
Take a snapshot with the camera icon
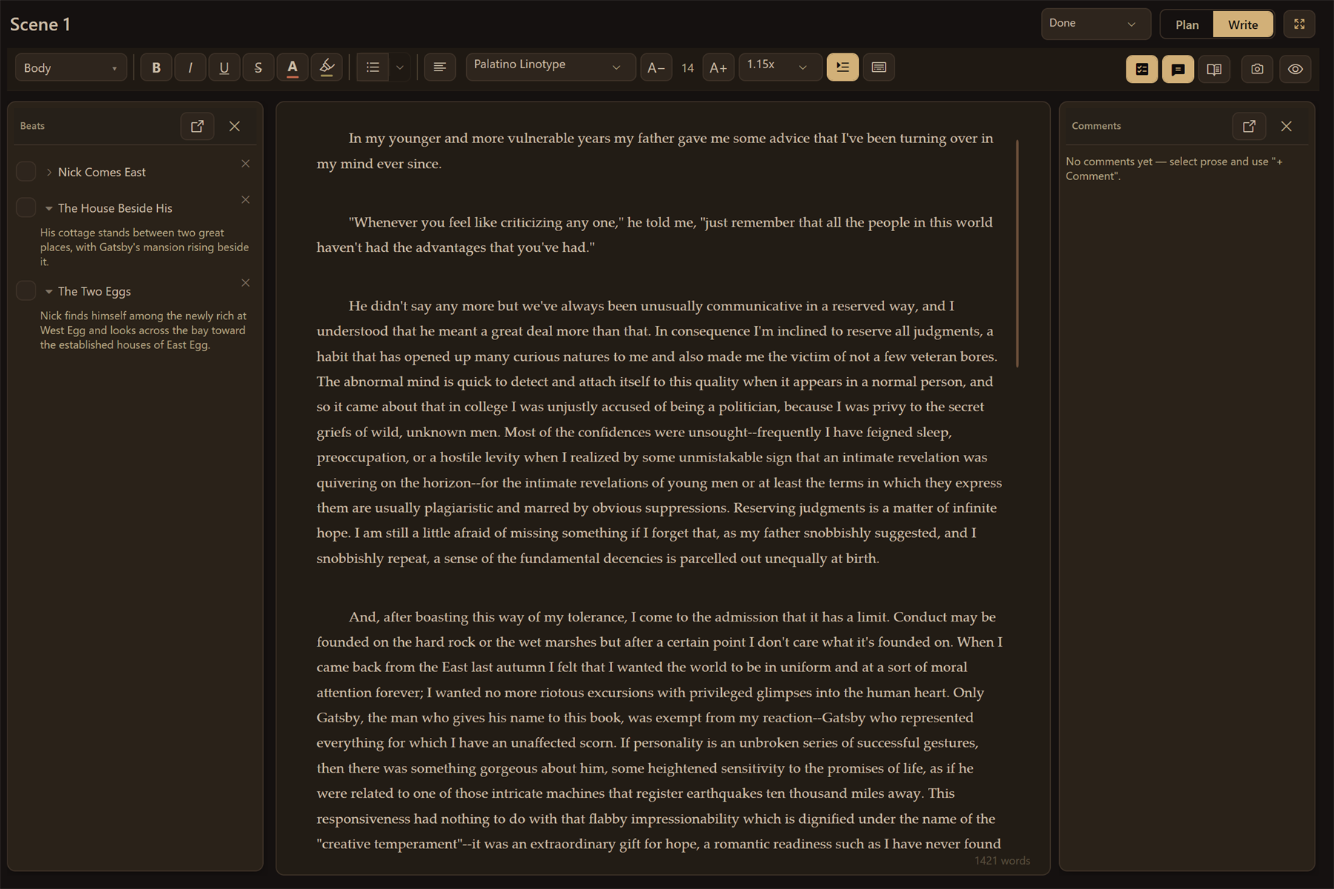tap(1257, 69)
